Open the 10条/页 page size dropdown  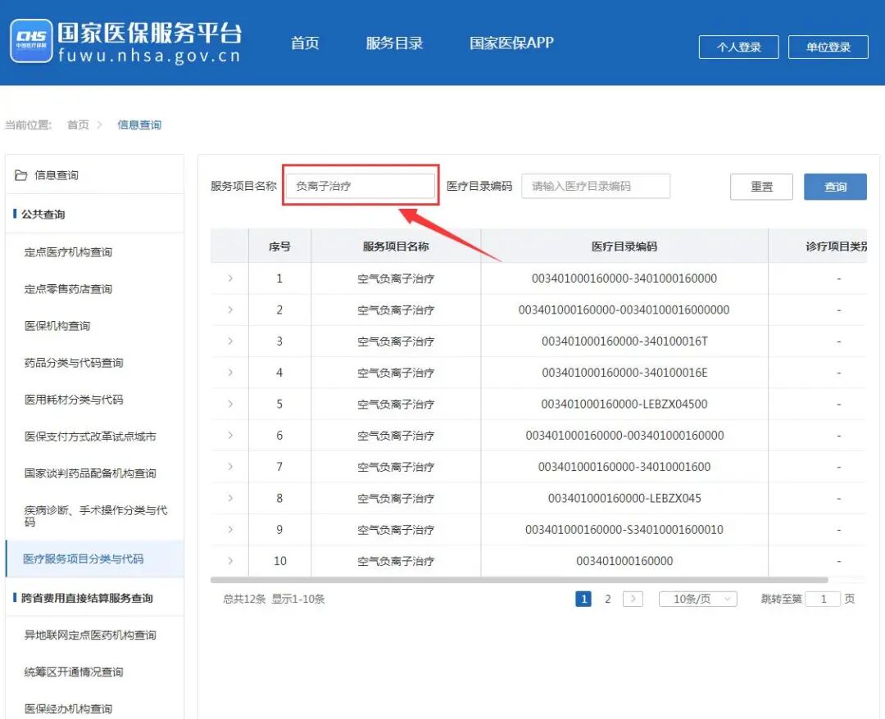(x=697, y=599)
